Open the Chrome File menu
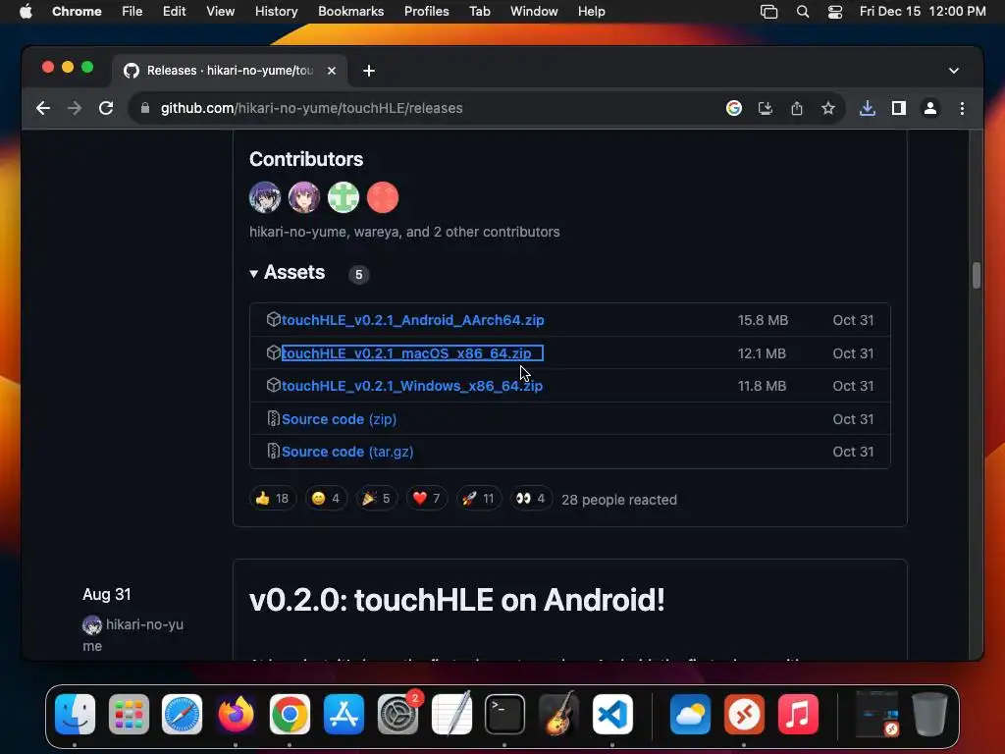This screenshot has width=1005, height=754. [132, 12]
